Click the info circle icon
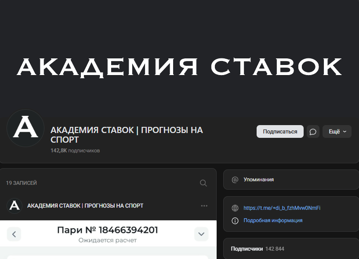359x259 pixels. [235, 220]
